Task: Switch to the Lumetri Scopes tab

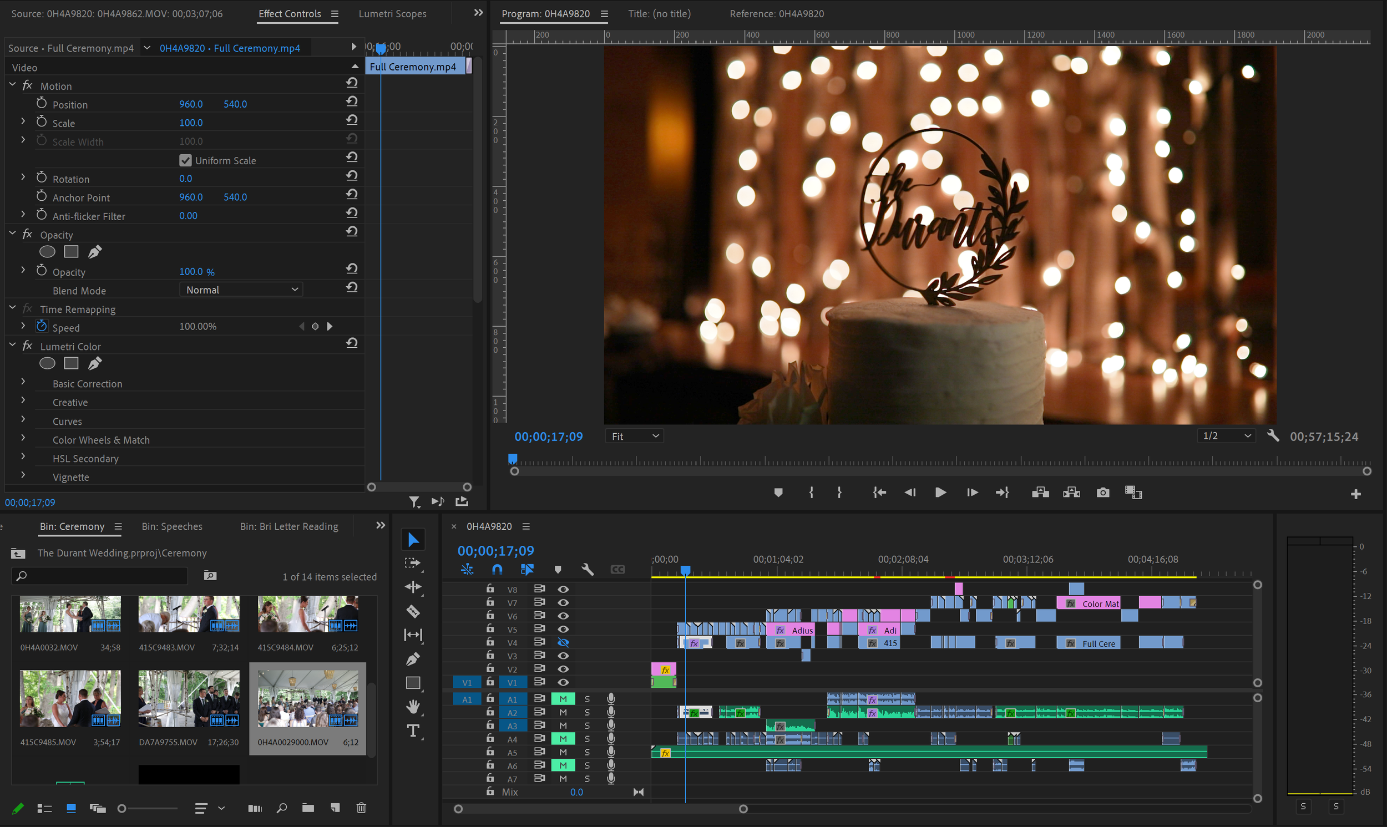Action: 392,13
